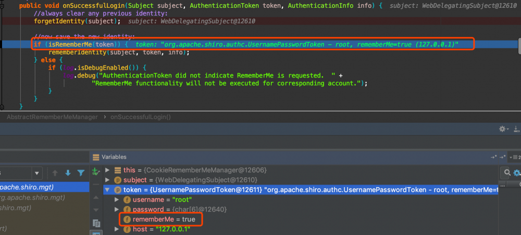Open the thread selector dropdown arrow
Image resolution: width=521 pixels, height=235 pixels.
(36, 173)
